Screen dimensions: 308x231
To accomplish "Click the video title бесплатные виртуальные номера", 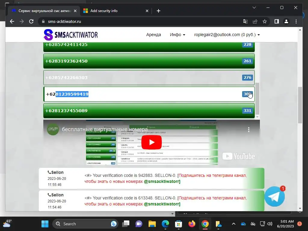I will coord(105,129).
